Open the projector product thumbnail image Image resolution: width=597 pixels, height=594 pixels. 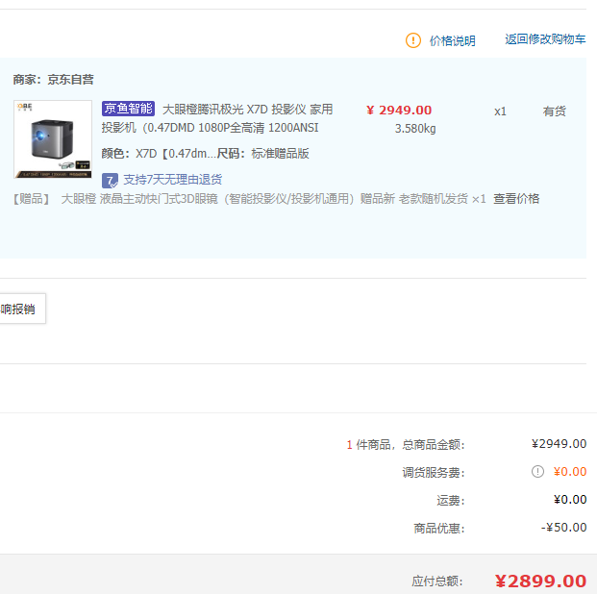[x=53, y=139]
